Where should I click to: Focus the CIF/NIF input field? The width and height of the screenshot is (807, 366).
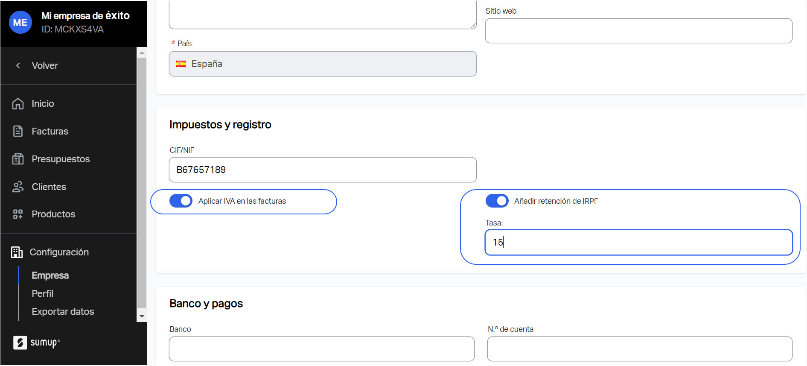322,170
